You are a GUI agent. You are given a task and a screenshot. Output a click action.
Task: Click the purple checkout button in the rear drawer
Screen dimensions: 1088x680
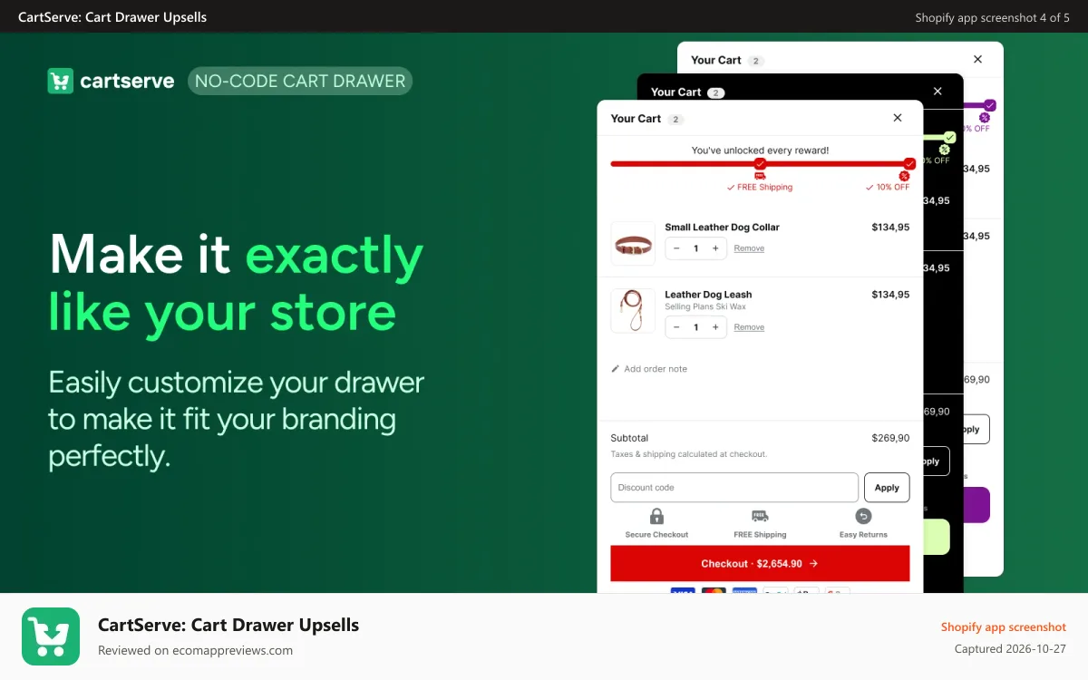click(x=976, y=505)
